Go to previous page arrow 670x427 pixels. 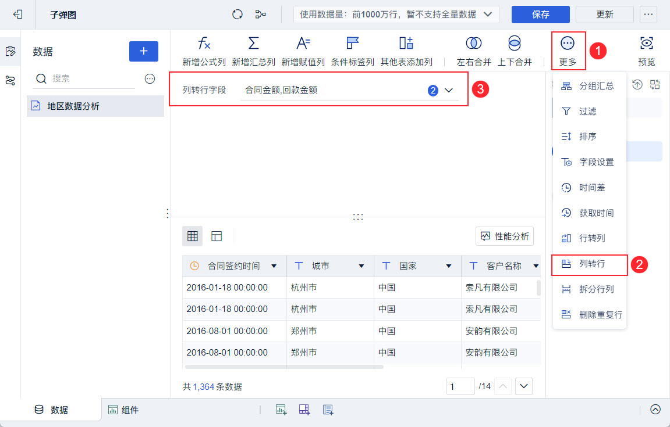[x=503, y=386]
